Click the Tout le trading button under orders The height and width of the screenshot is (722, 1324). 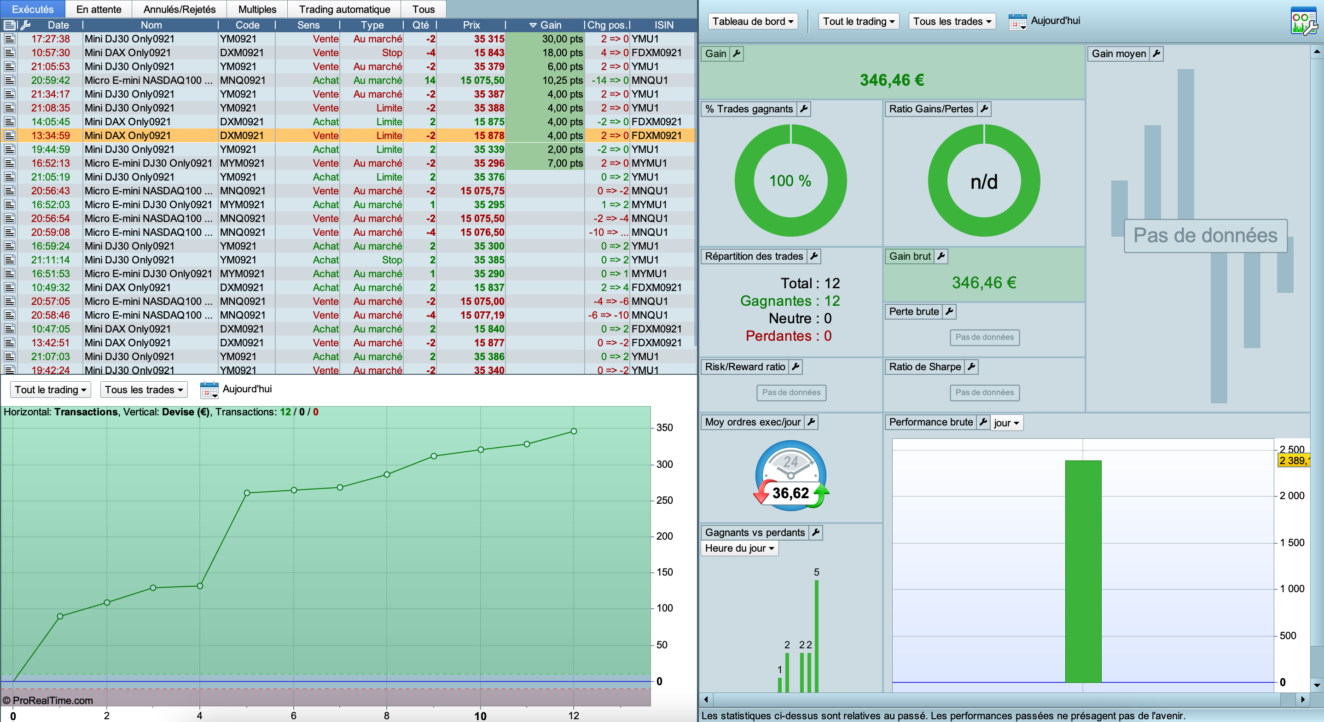(x=50, y=390)
